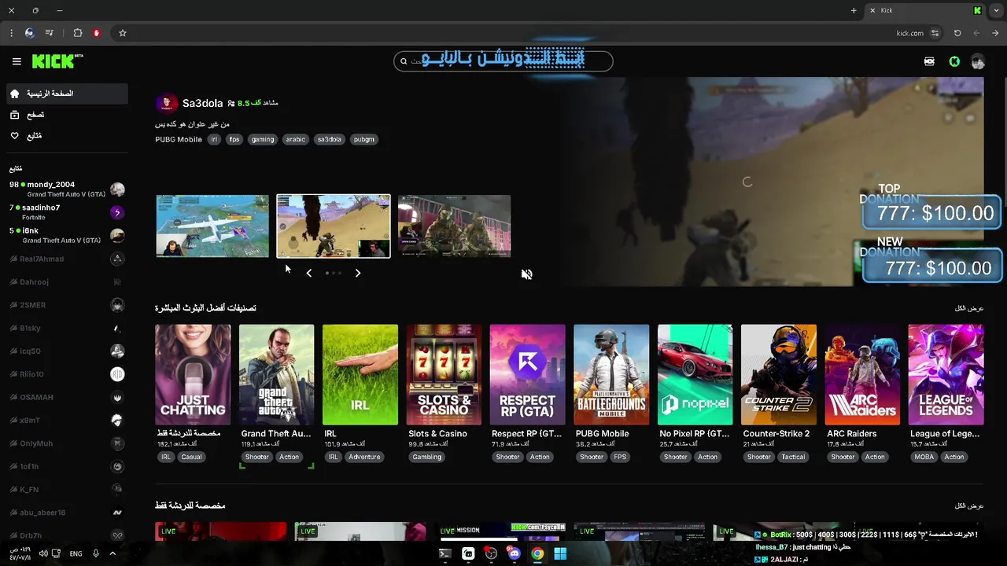Open تصفح browse in sidebar
This screenshot has height=566, width=1007.
click(67, 115)
